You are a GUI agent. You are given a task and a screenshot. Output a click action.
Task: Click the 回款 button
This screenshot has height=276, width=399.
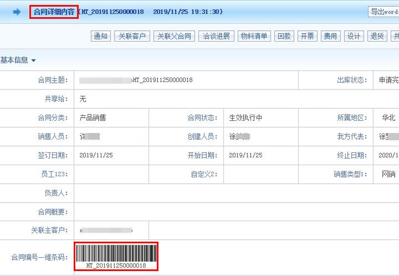284,36
